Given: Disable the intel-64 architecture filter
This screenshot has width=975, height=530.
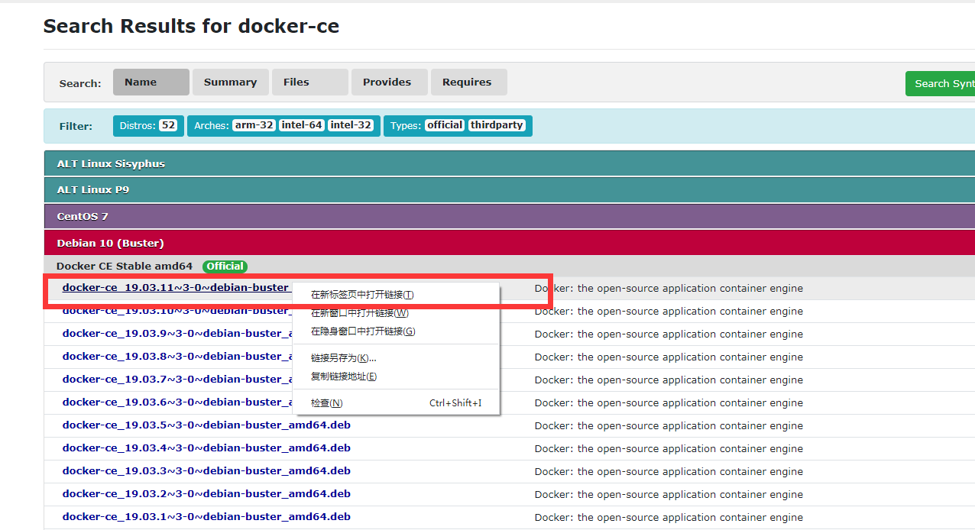Looking at the screenshot, I should coord(302,125).
